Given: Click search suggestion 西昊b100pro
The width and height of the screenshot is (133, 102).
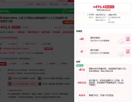Looking at the screenshot, I should pyautogui.click(x=41, y=4).
